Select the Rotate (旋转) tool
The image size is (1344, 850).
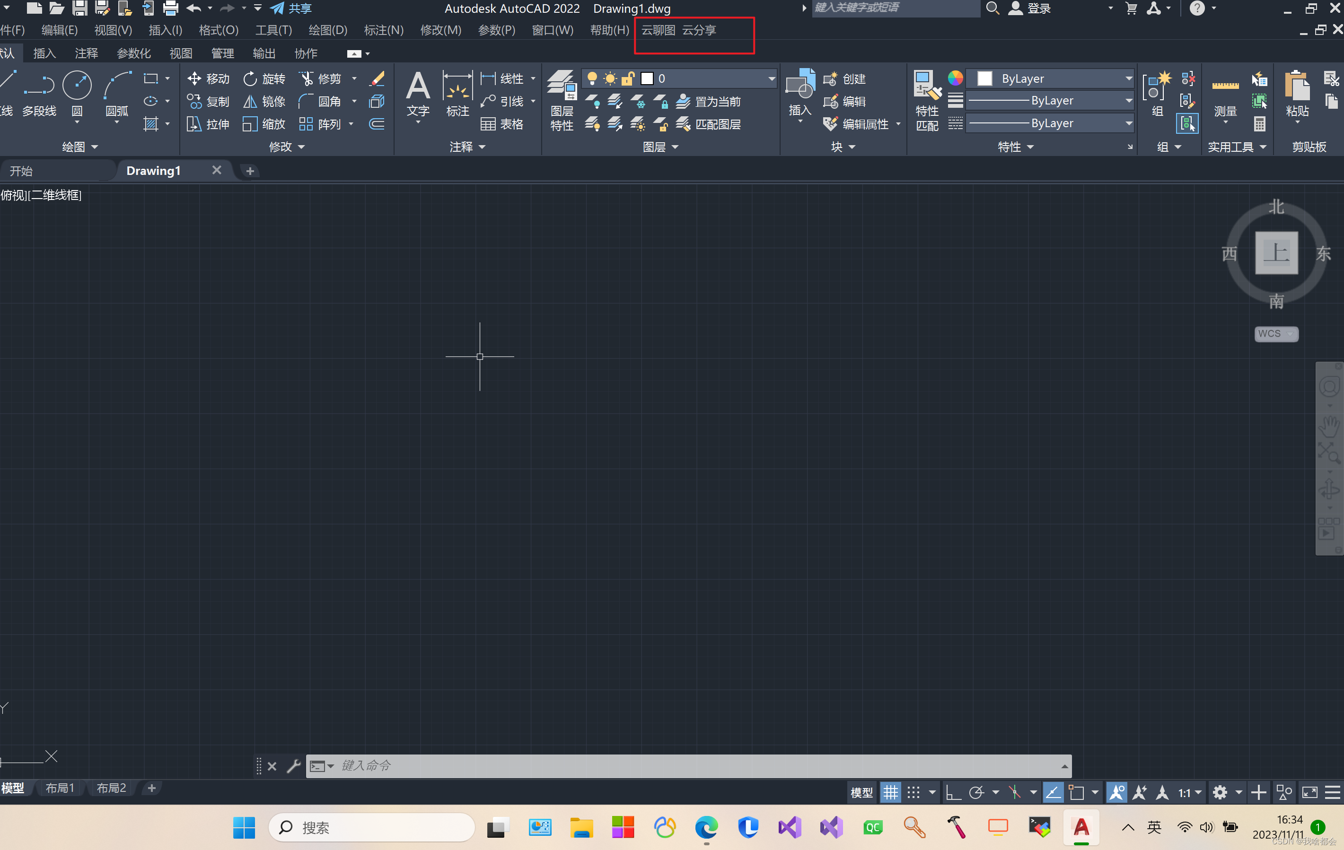[264, 78]
